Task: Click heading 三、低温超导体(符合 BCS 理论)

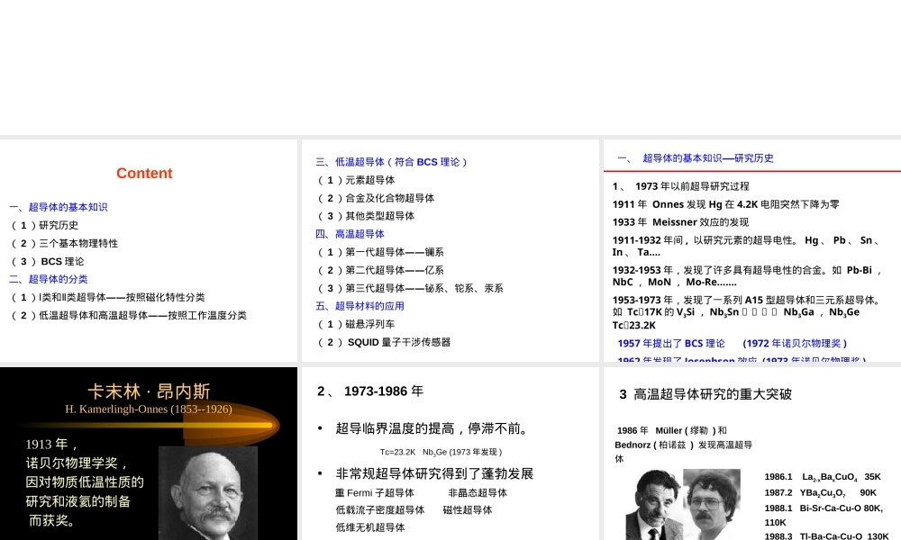Action: [392, 162]
